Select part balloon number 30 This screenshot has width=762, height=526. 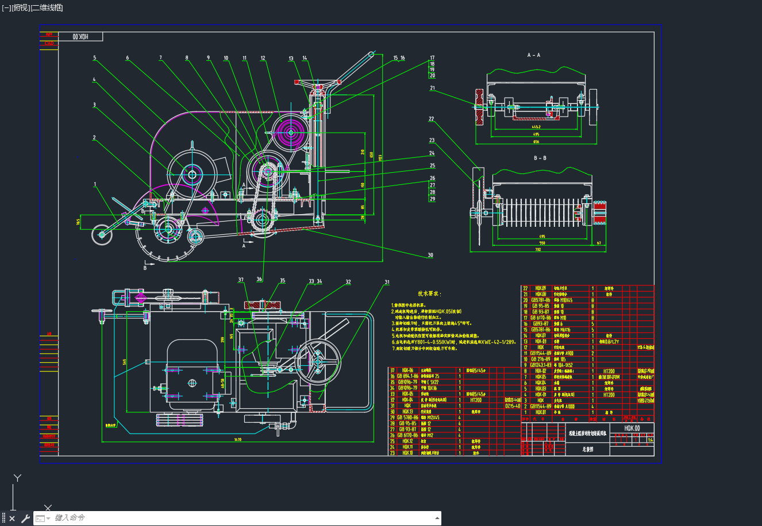pyautogui.click(x=430, y=255)
